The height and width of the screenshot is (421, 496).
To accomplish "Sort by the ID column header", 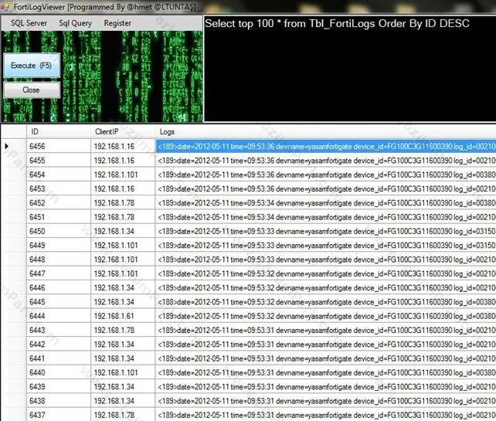I will click(59, 131).
